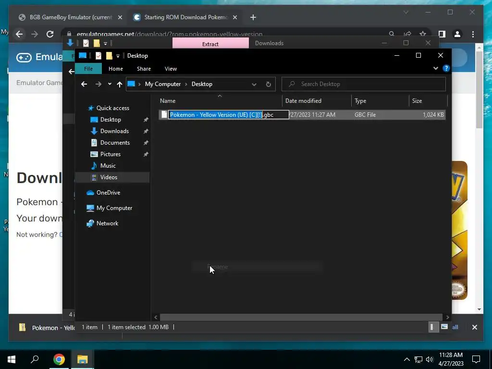Show hidden system tray icons

click(x=406, y=359)
